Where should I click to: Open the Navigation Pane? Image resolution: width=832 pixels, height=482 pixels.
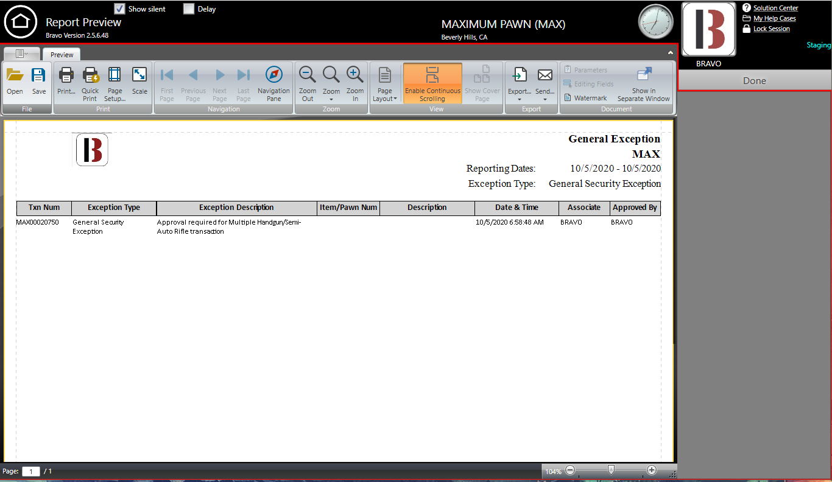[x=274, y=84]
